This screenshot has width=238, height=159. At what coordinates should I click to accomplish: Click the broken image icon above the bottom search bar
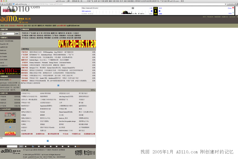click(48, 141)
